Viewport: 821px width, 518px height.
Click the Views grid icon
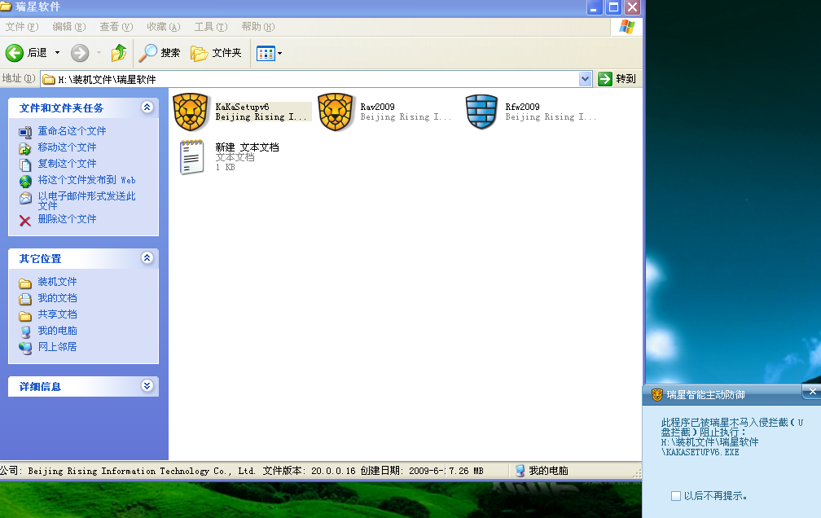point(266,53)
